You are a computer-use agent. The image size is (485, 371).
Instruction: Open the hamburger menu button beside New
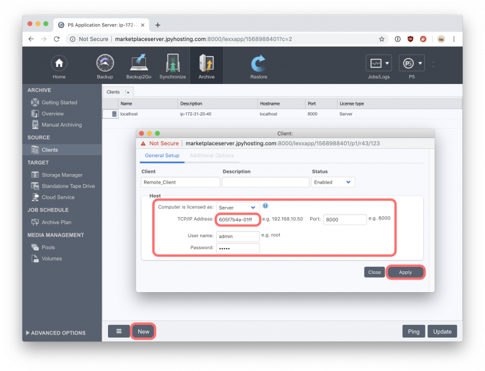119,331
